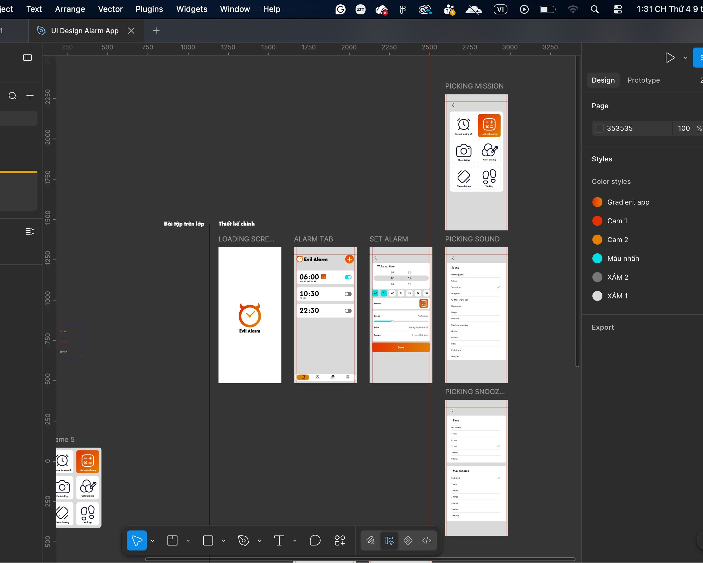Select the PICKING MISSION frame label
This screenshot has height=563, width=703.
(474, 86)
